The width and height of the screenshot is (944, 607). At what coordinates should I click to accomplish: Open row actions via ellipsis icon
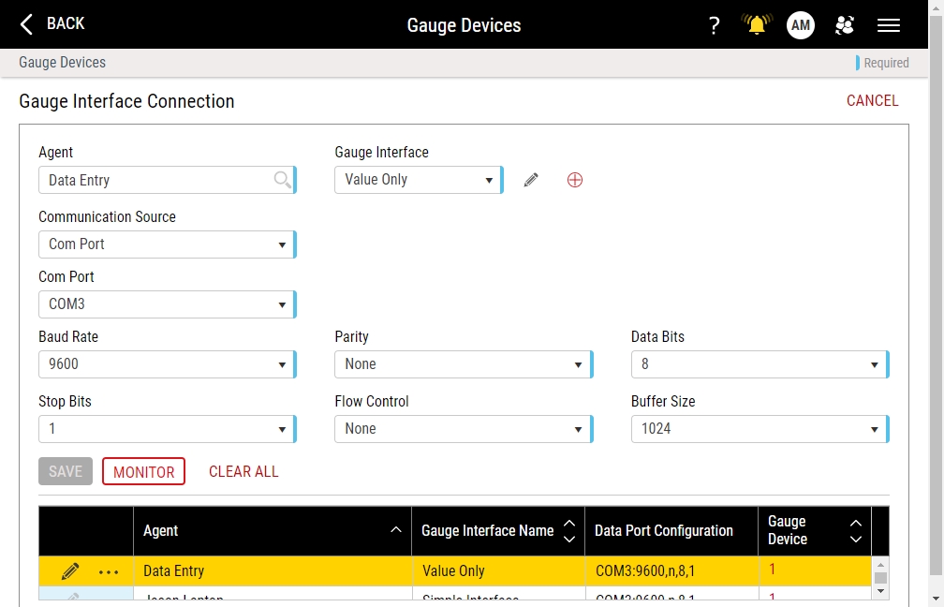pyautogui.click(x=109, y=571)
